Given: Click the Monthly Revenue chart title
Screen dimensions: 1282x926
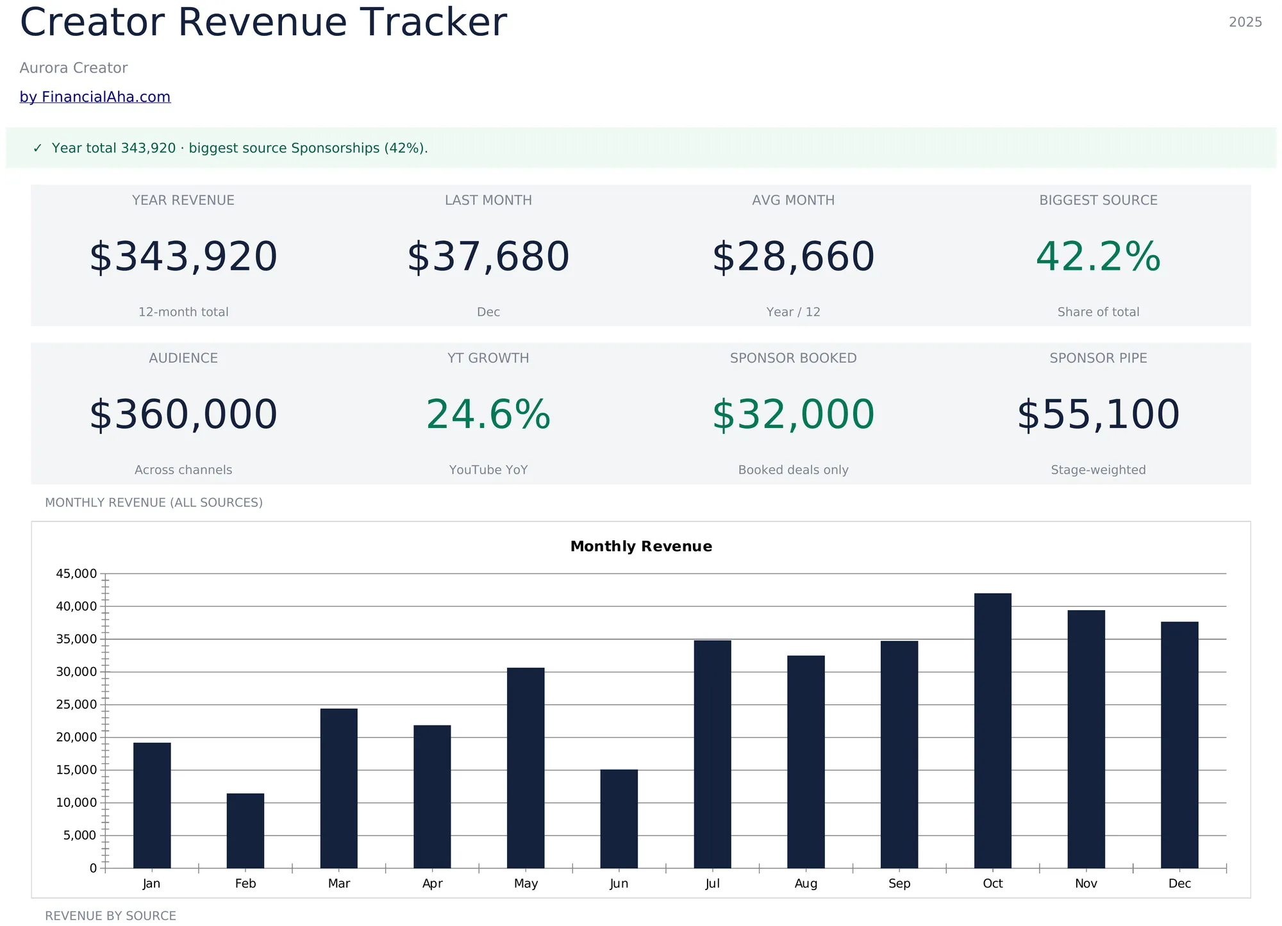Looking at the screenshot, I should (641, 547).
